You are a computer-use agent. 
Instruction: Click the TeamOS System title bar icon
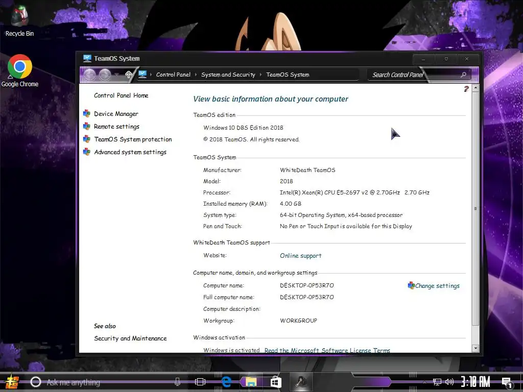point(87,58)
